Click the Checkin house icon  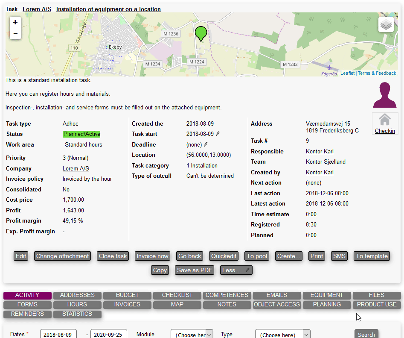click(385, 120)
